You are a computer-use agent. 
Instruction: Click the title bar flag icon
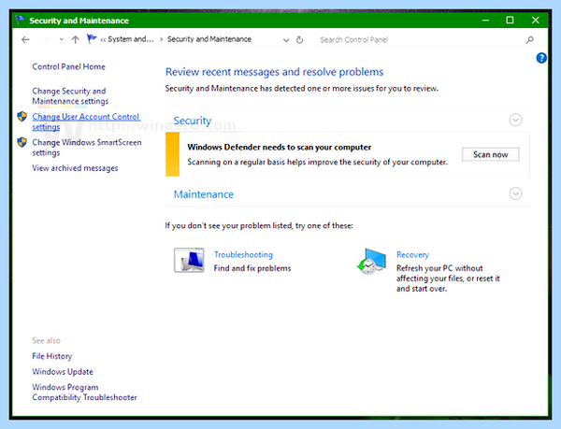pos(21,20)
